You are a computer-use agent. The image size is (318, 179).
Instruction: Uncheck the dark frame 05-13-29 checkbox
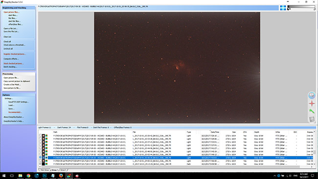(40, 164)
